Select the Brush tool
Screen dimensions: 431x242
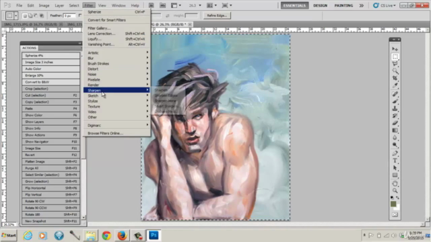pos(395,102)
